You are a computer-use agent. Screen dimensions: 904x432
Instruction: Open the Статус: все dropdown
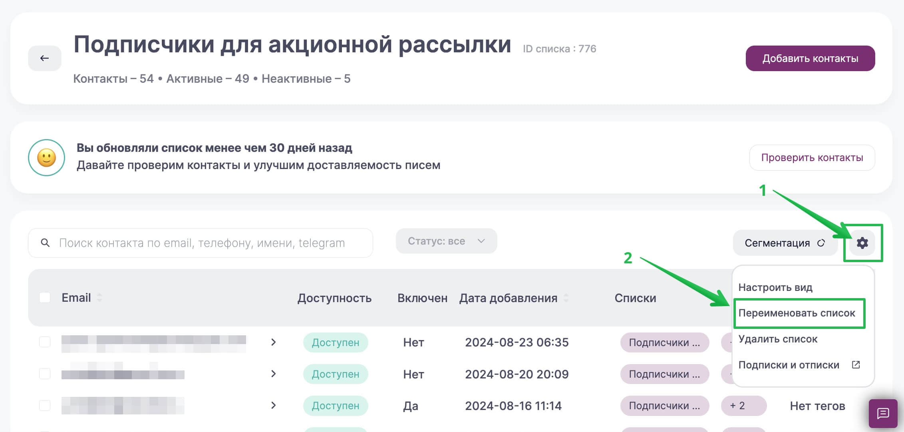(446, 241)
